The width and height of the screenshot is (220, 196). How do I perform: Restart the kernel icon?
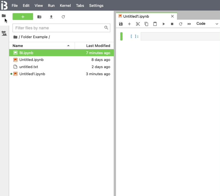point(181,24)
